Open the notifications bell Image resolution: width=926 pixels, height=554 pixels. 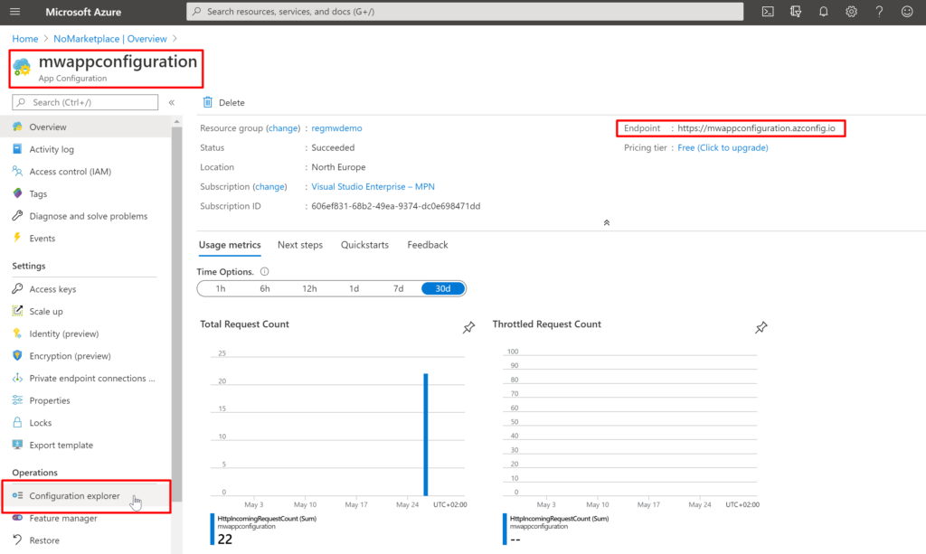(823, 11)
